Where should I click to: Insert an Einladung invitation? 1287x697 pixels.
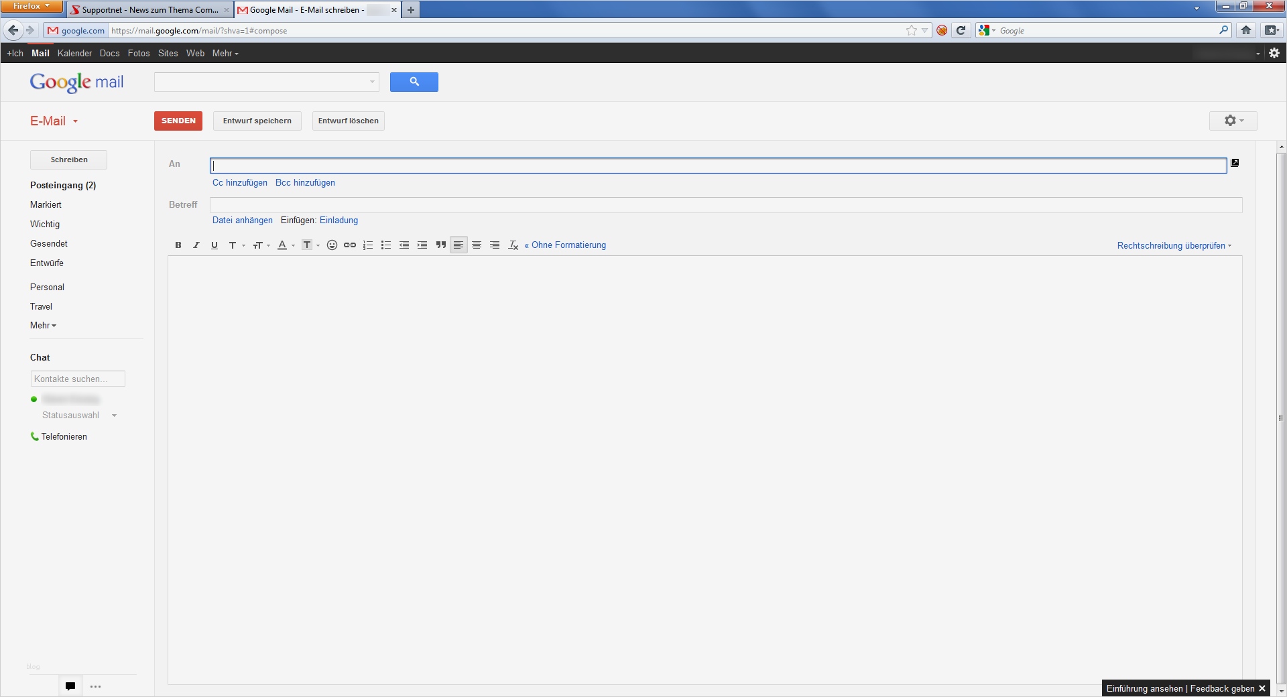click(x=339, y=220)
